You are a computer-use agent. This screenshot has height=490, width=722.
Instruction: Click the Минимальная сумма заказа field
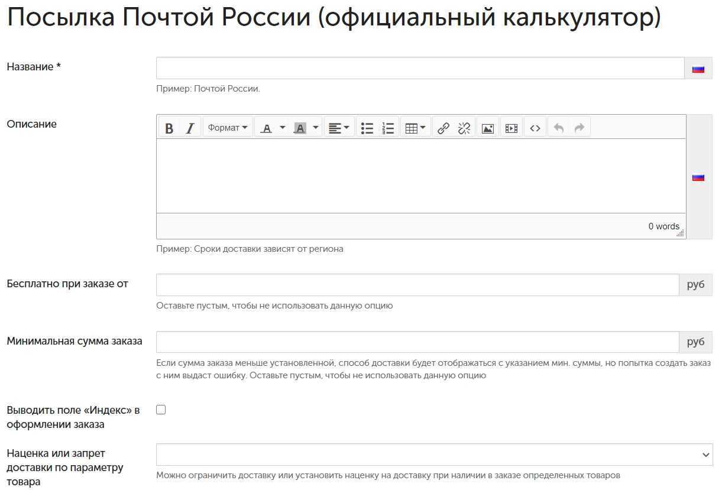tap(417, 342)
